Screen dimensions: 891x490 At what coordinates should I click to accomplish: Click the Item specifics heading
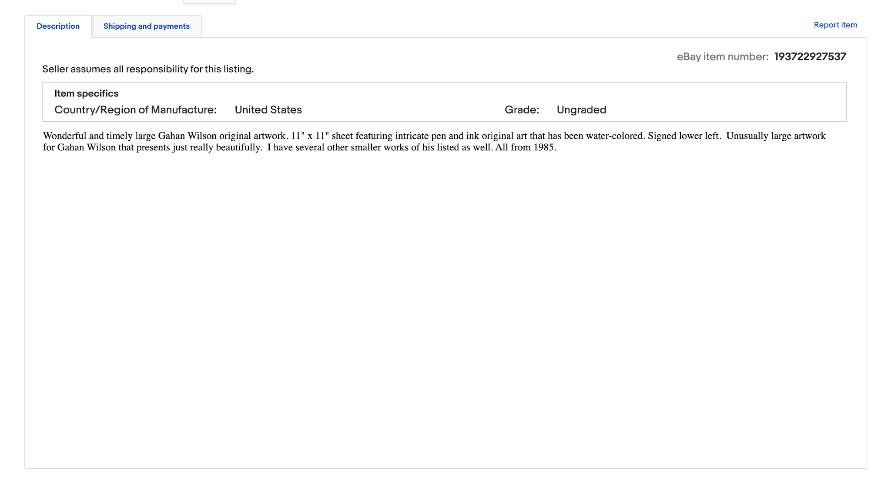click(x=86, y=93)
